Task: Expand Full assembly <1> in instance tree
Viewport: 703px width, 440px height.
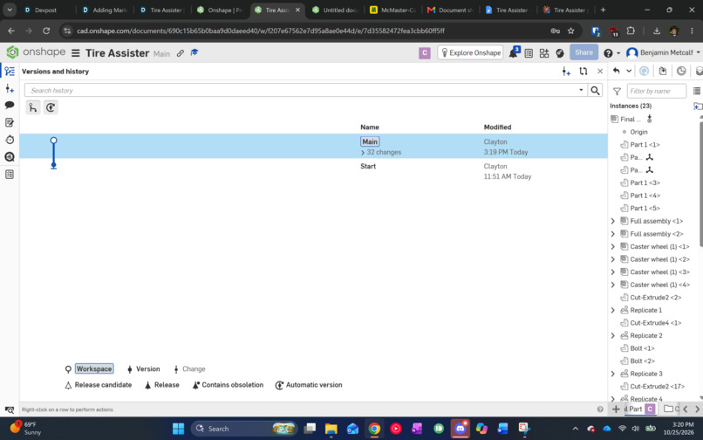Action: coord(613,221)
